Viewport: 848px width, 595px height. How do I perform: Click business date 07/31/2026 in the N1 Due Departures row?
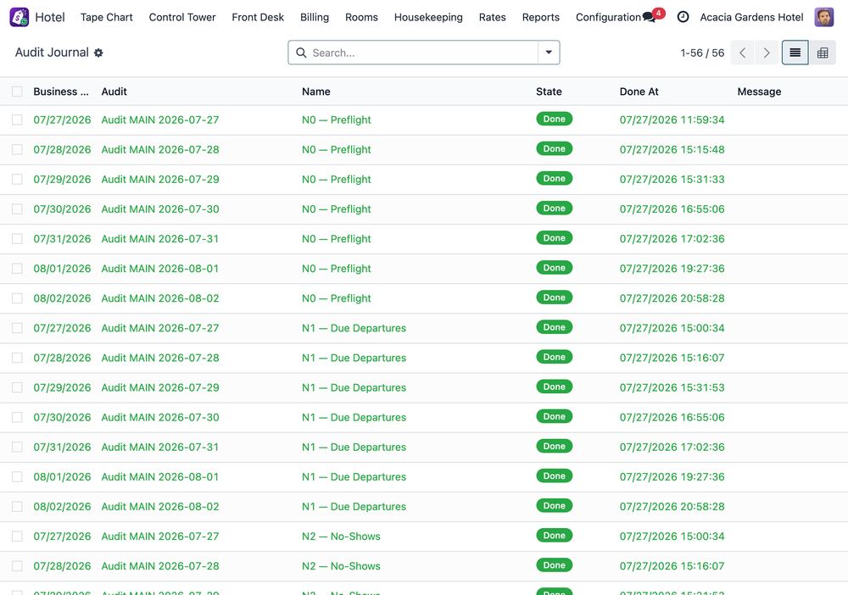click(x=62, y=447)
